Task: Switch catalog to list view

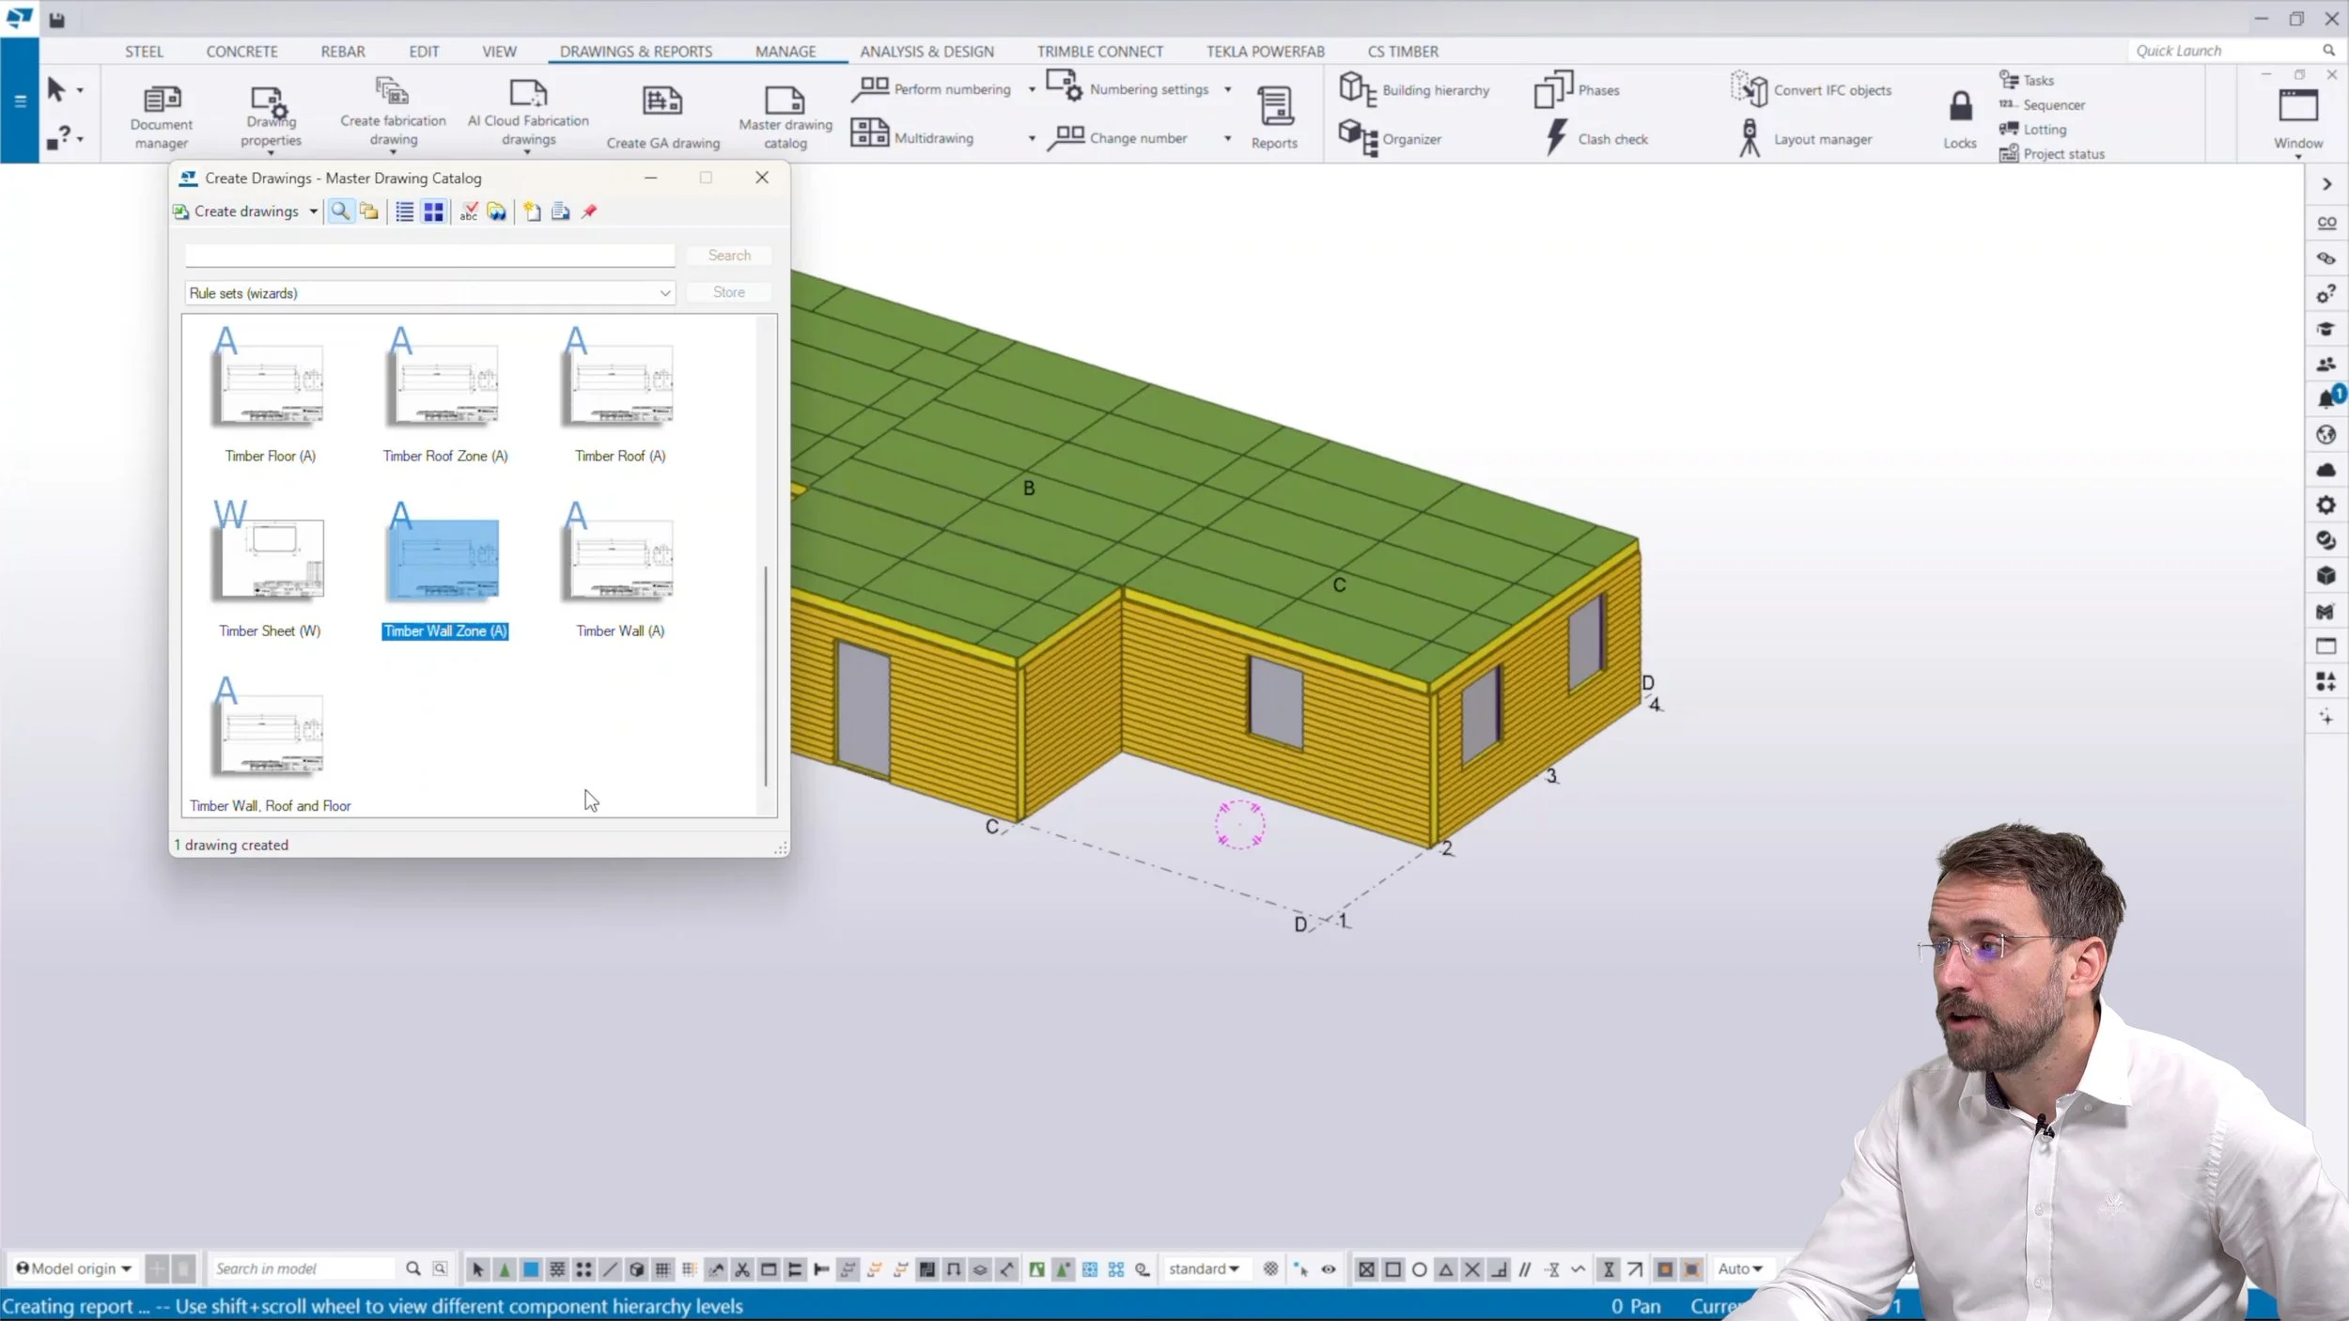Action: pyautogui.click(x=404, y=211)
